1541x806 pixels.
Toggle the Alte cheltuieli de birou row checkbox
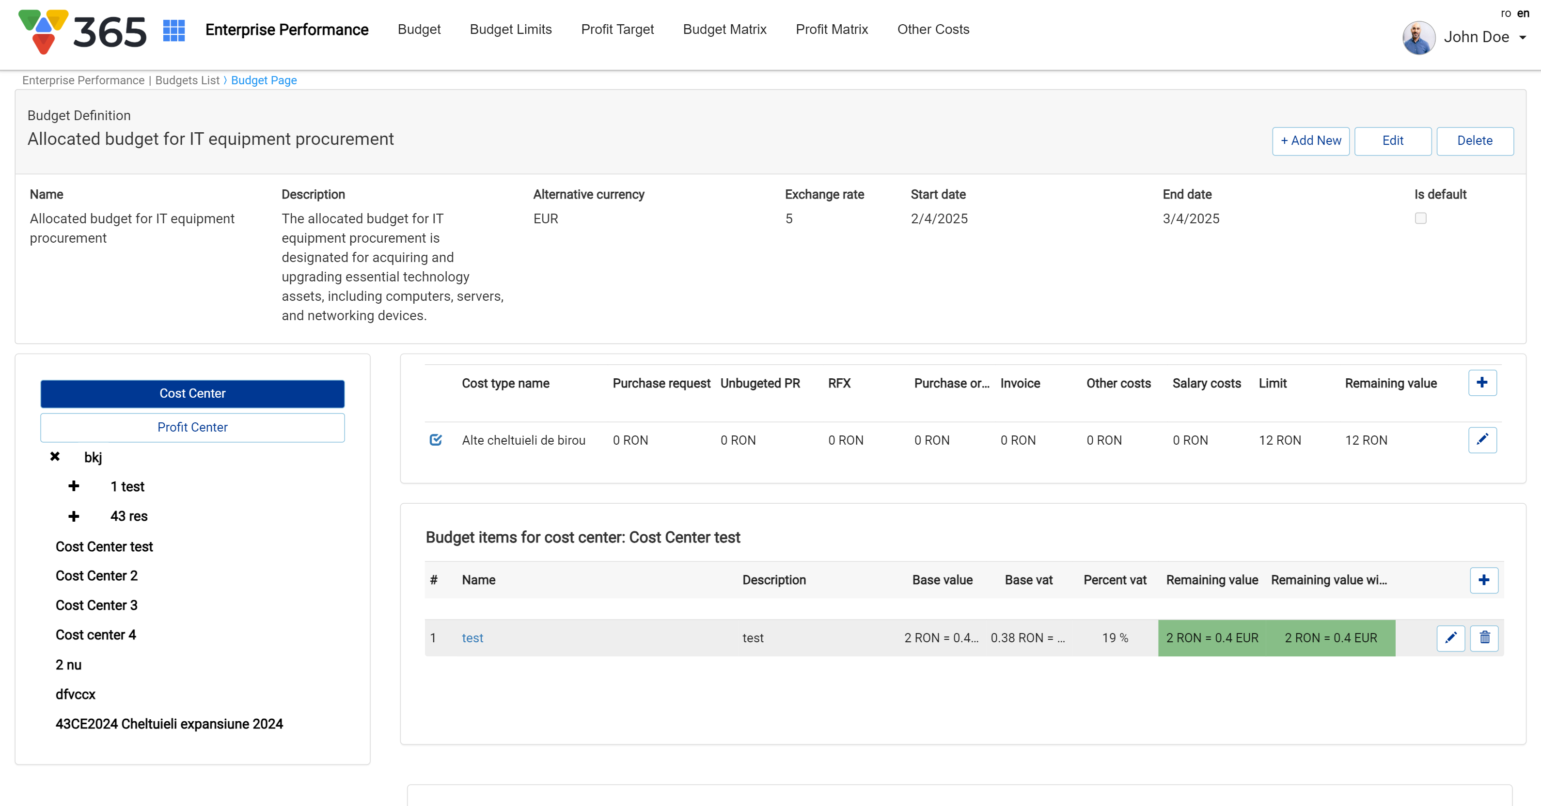point(436,440)
